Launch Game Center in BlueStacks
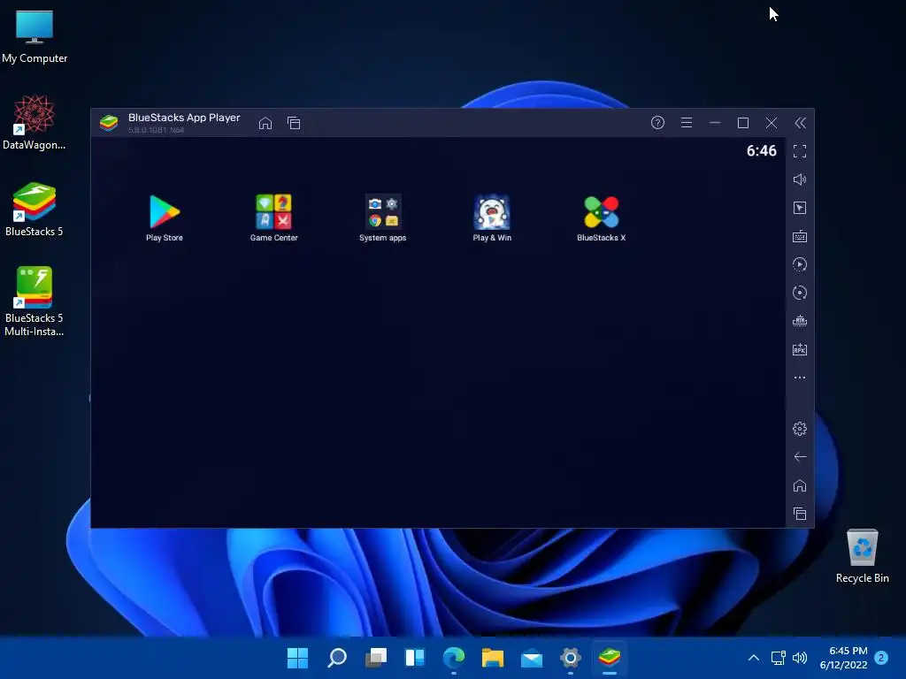906x679 pixels. pos(274,217)
